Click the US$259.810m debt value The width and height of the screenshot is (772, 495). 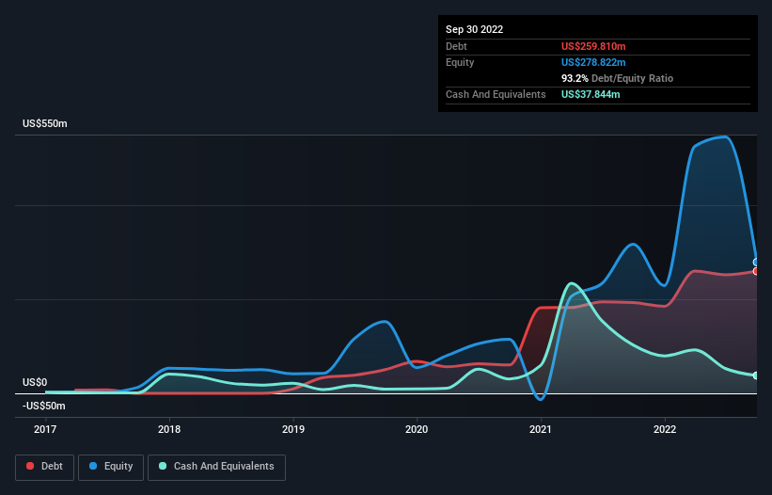tap(593, 46)
